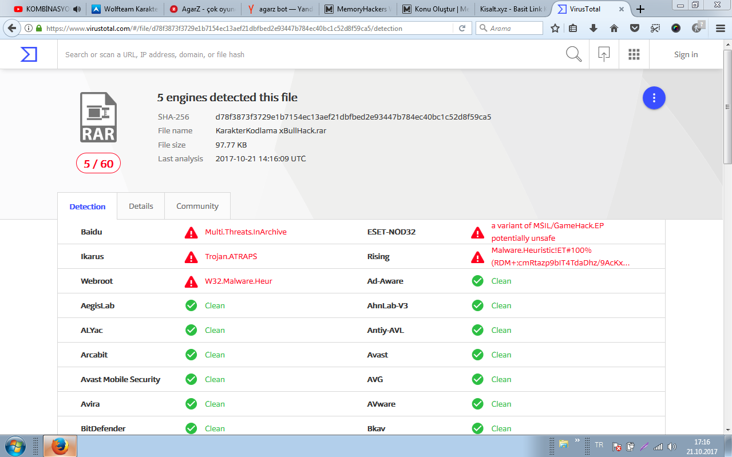Click site info icon in address bar
Viewport: 732px width, 457px height.
[28, 28]
